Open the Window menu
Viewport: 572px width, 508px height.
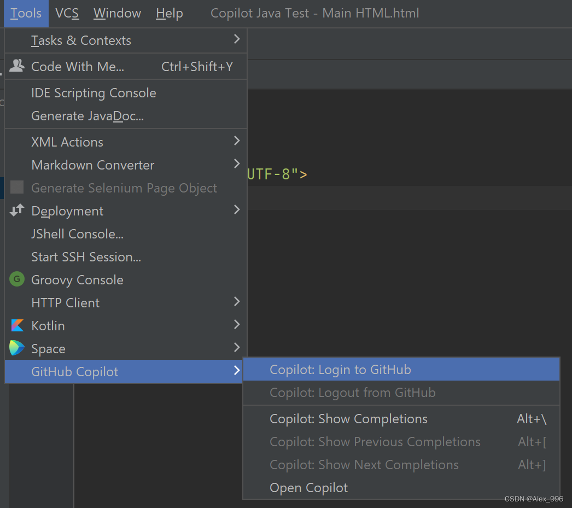click(x=117, y=14)
